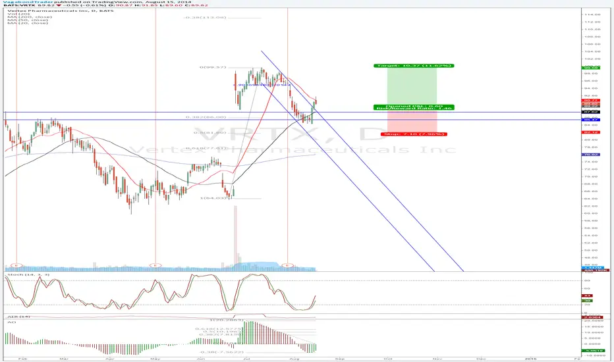Select the red Stop label
The width and height of the screenshot is (614, 362).
(x=414, y=134)
